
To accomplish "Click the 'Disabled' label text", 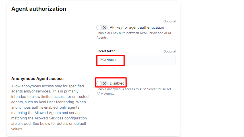I will 117,83.
